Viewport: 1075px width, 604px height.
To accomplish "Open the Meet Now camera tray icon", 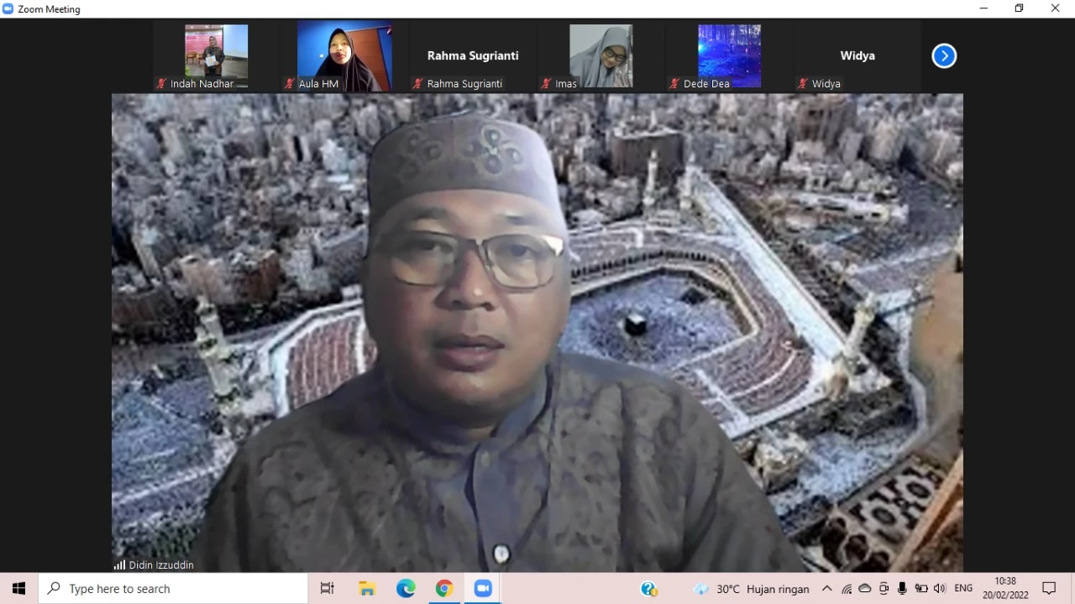I will click(884, 589).
